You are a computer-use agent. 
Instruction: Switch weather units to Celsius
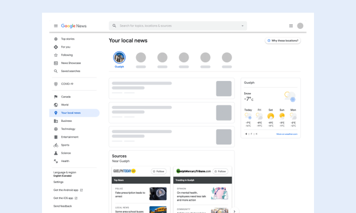[246, 134]
